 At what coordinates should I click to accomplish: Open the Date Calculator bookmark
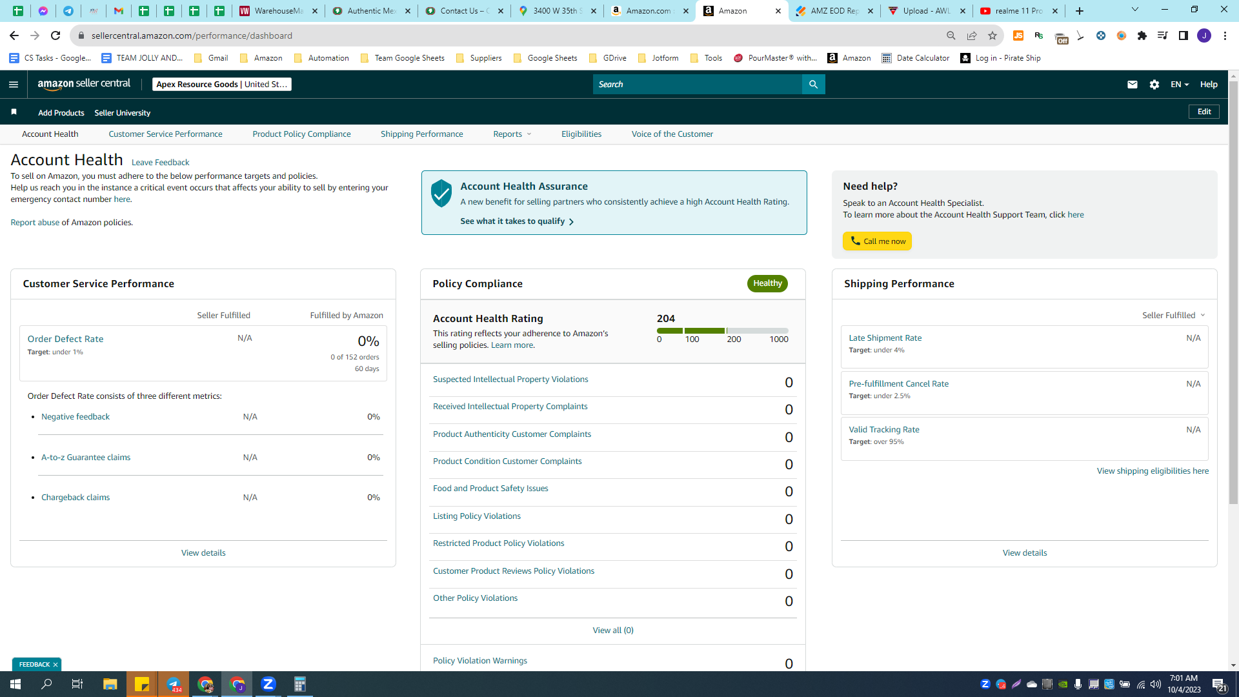(x=916, y=58)
